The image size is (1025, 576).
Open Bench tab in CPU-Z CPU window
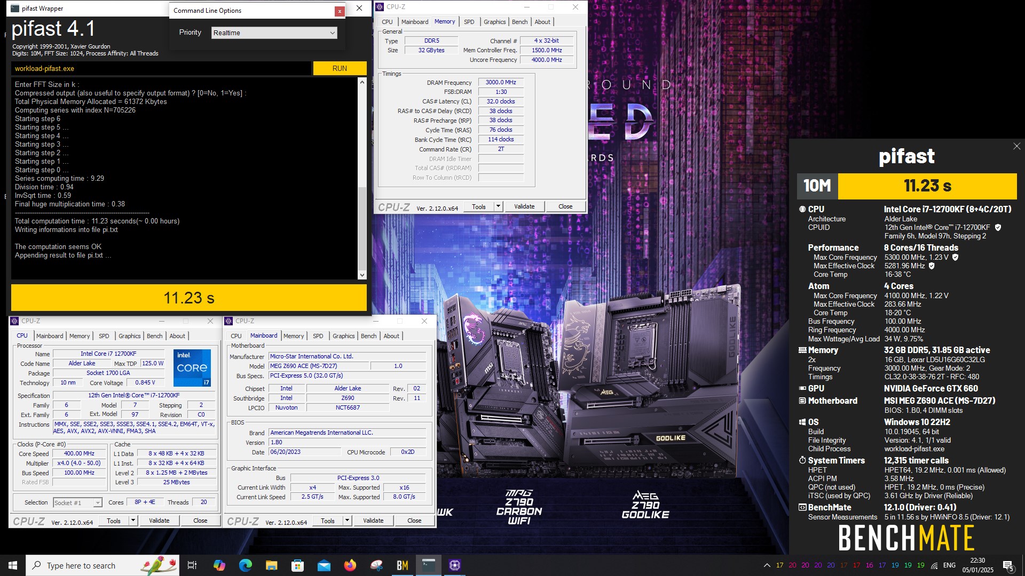[x=154, y=336]
